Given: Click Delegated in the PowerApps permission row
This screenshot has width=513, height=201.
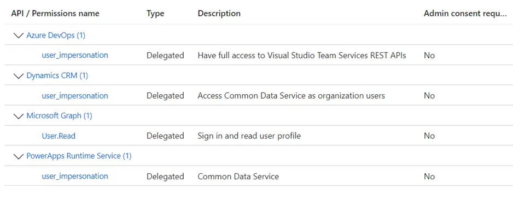Looking at the screenshot, I should click(165, 176).
